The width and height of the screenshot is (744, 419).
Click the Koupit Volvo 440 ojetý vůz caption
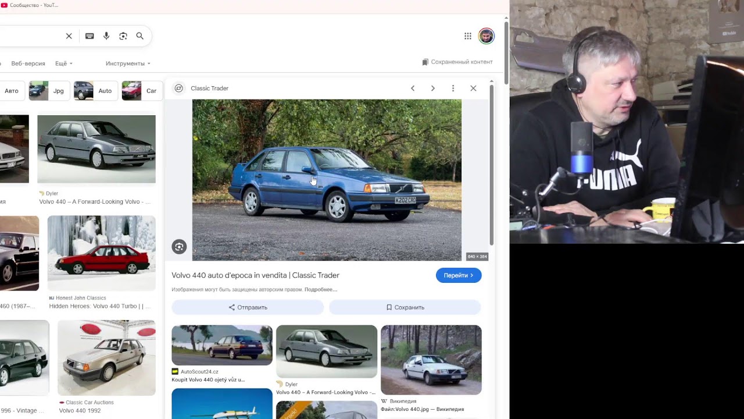coord(208,380)
